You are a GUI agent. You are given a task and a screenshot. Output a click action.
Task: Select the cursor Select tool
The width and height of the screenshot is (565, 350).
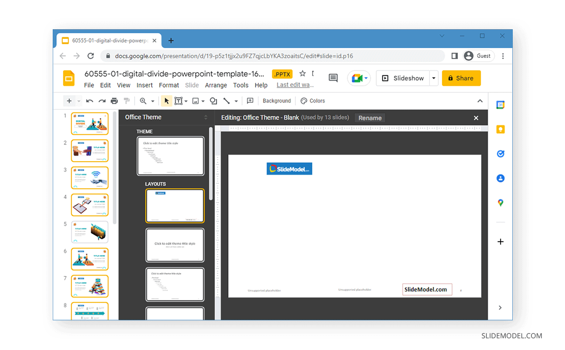(166, 100)
